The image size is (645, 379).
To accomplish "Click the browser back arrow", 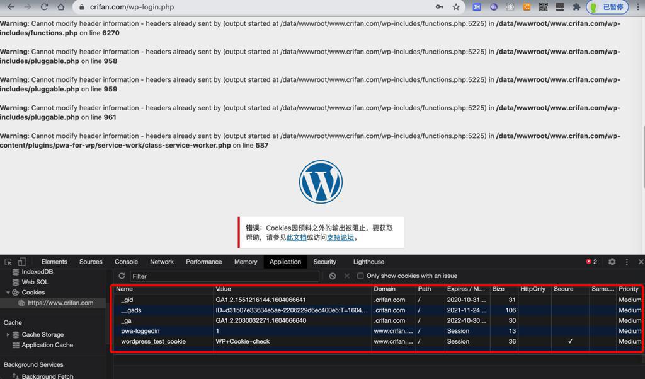I will coord(11,7).
